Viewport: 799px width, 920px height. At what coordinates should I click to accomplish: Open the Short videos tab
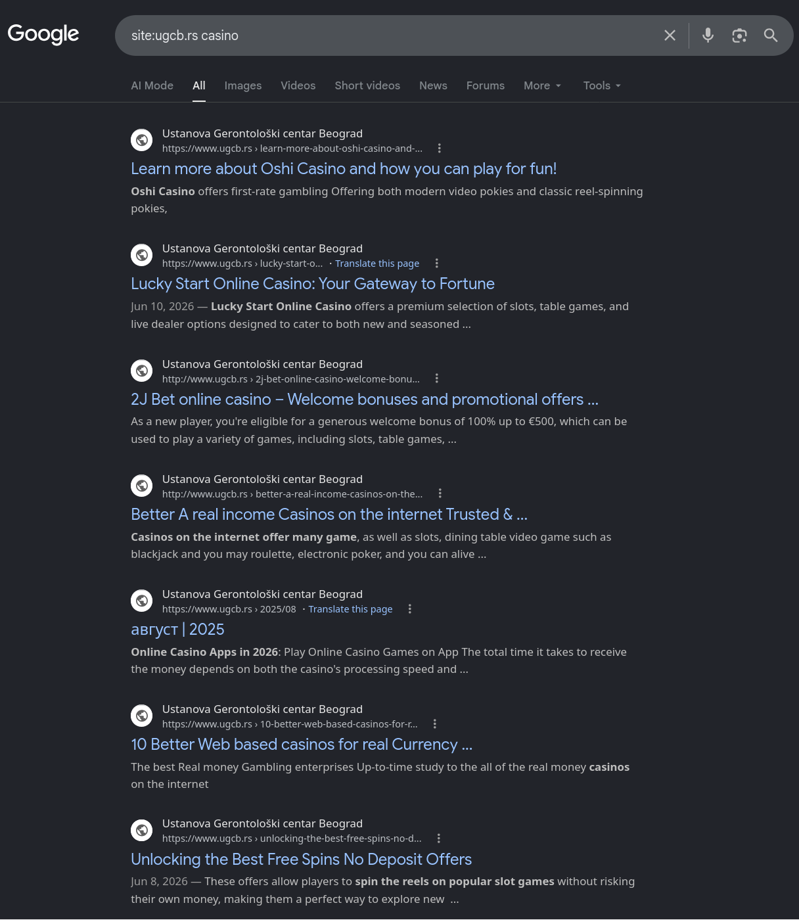[367, 85]
